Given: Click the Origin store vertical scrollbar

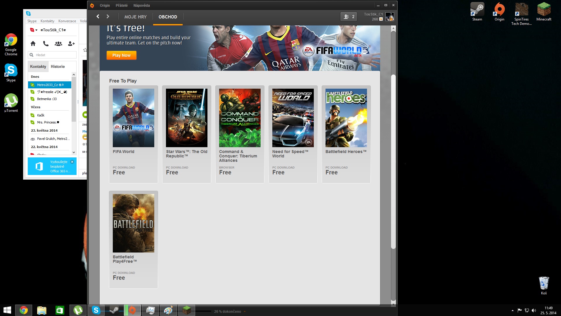Looking at the screenshot, I should (x=393, y=161).
